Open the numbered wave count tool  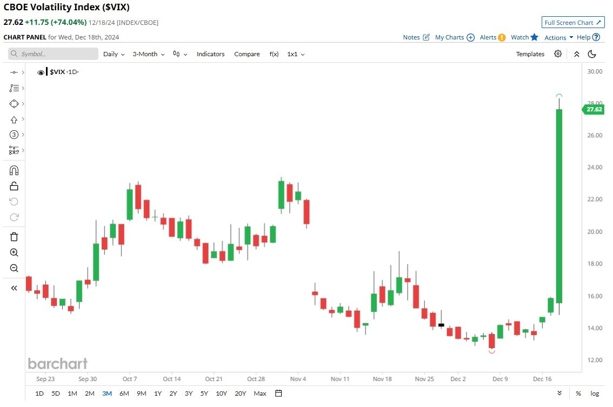point(14,135)
